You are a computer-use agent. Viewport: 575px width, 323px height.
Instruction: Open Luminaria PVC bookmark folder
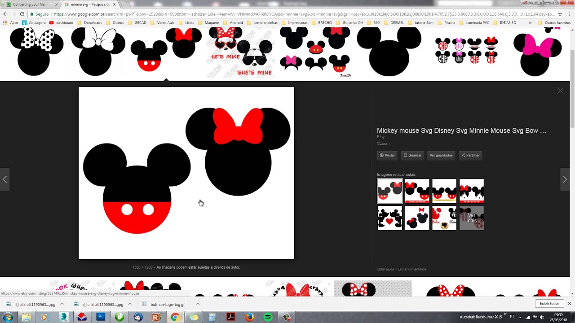(x=473, y=22)
